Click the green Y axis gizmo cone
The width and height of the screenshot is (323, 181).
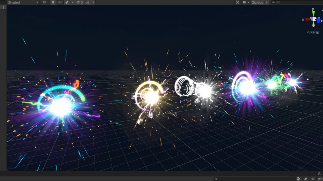[313, 14]
